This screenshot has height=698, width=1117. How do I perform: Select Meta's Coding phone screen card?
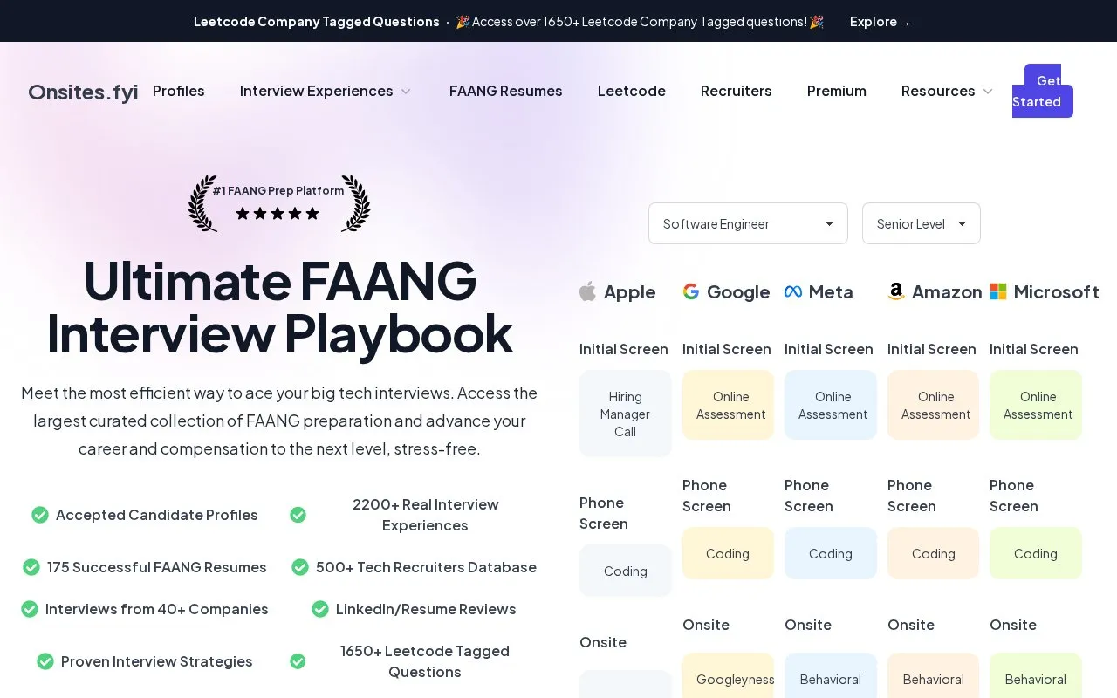click(831, 553)
